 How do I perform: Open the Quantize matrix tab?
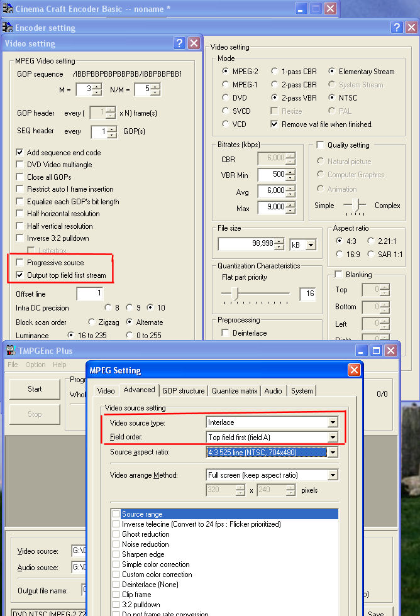click(x=235, y=390)
